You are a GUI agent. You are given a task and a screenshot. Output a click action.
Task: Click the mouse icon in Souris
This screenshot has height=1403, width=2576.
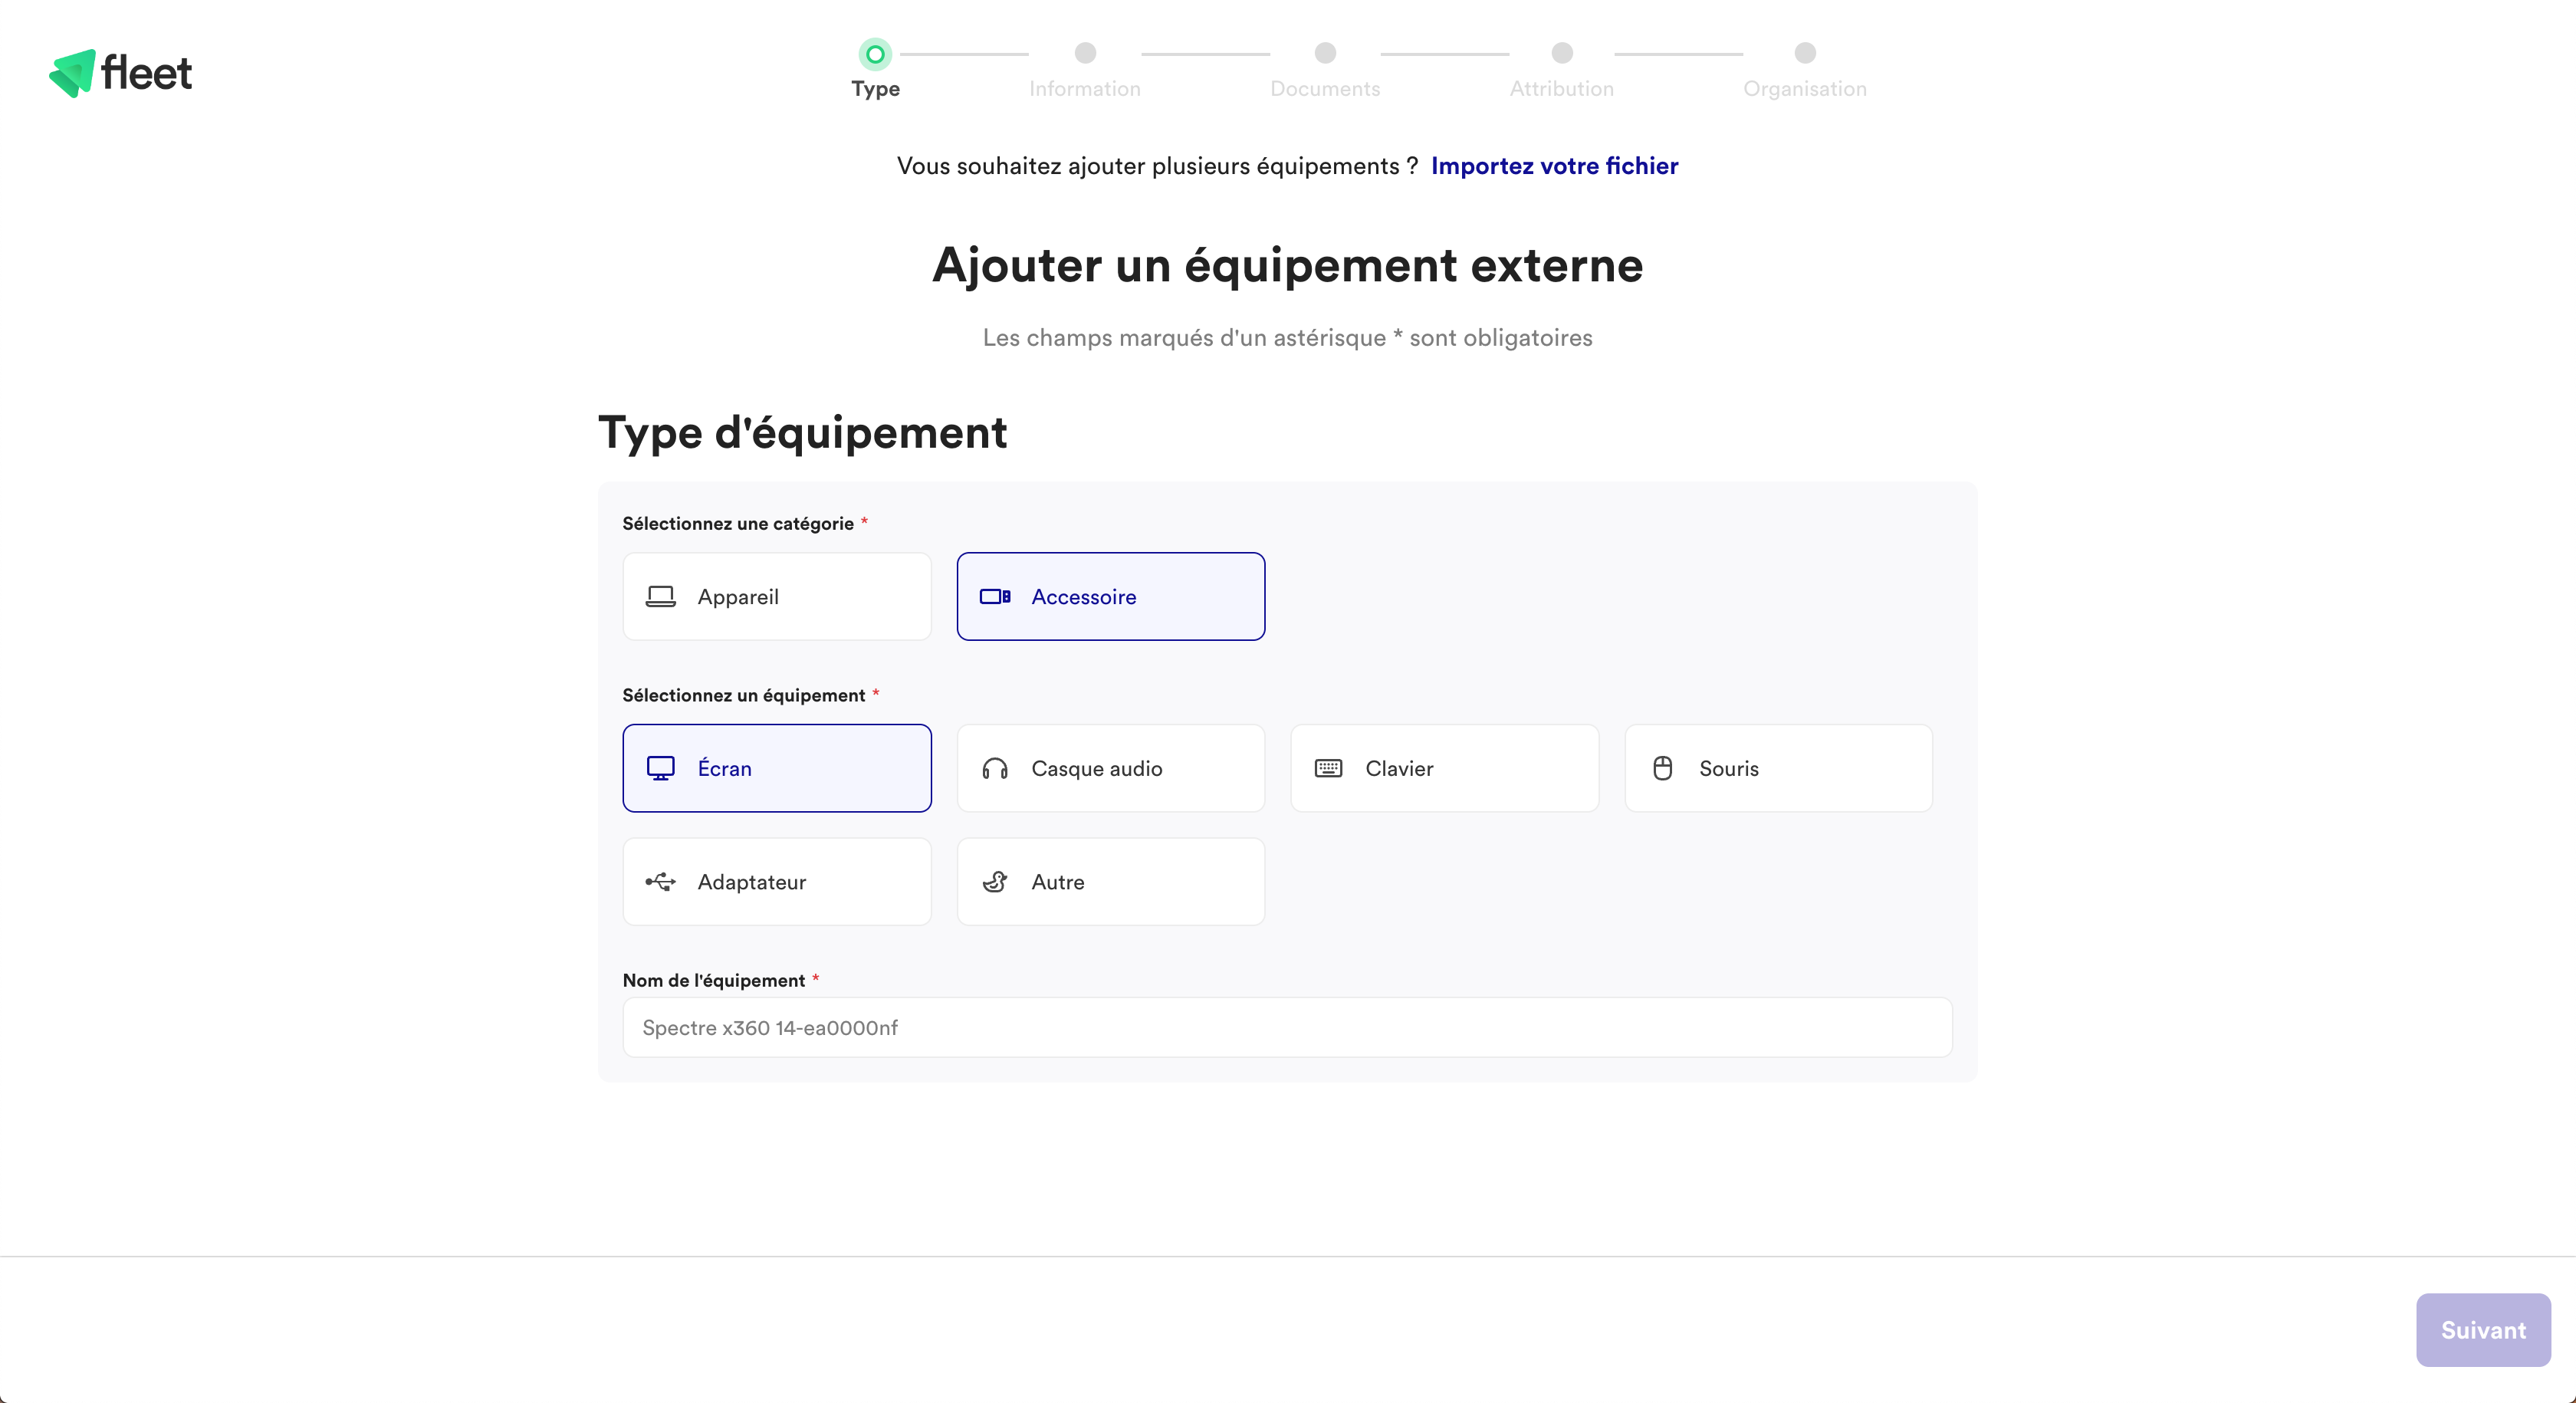(x=1662, y=768)
